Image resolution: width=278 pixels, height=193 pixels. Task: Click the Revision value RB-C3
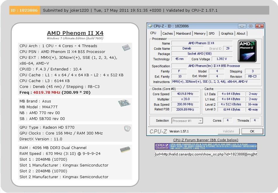tap(252, 76)
